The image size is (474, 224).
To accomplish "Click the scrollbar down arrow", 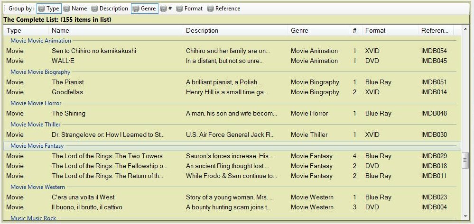I will tap(466, 217).
